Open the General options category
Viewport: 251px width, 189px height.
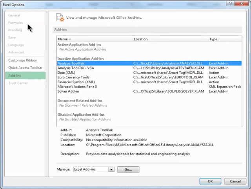[15, 15]
